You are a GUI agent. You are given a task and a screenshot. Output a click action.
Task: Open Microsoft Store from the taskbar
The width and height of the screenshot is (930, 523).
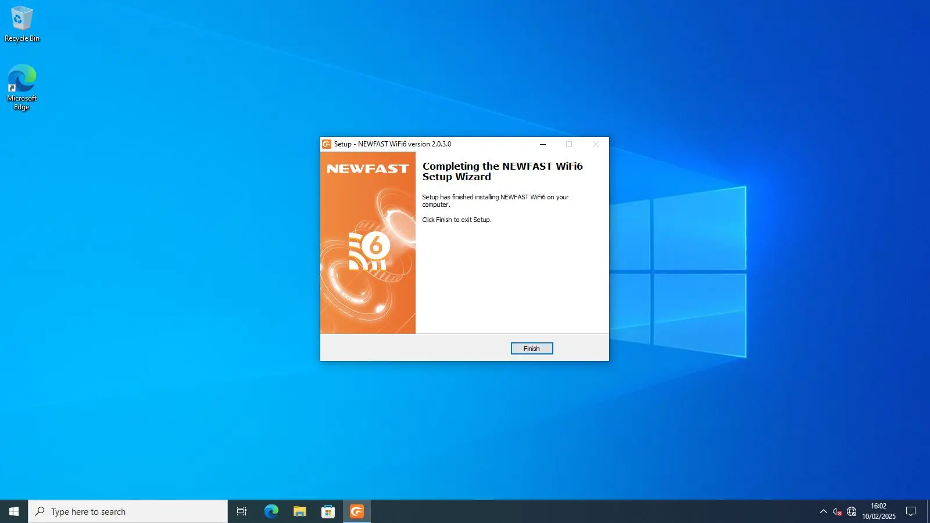click(x=328, y=511)
